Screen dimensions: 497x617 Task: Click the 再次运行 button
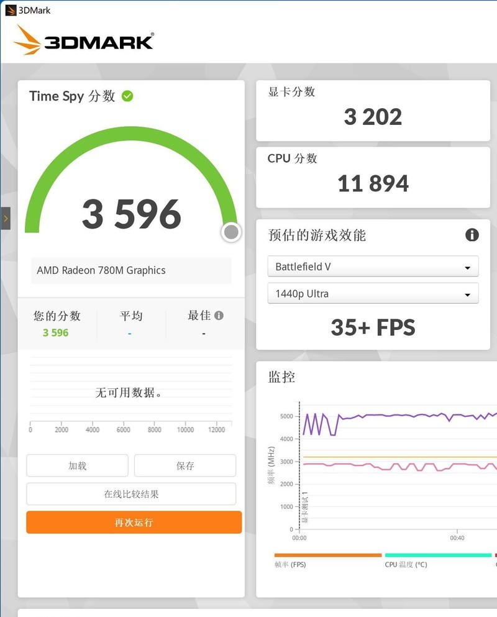[x=134, y=522]
